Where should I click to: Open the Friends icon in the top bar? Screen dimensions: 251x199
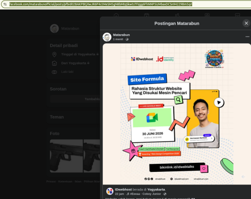pos(177,15)
